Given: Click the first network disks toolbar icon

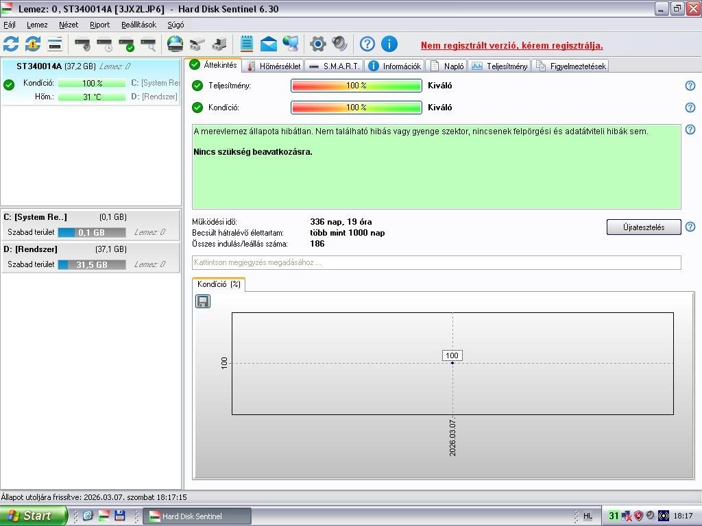Looking at the screenshot, I should (x=197, y=44).
